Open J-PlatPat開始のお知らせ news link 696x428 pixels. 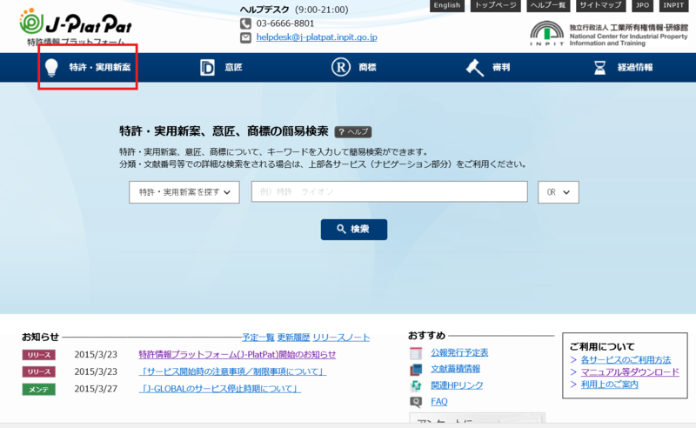pyautogui.click(x=237, y=354)
